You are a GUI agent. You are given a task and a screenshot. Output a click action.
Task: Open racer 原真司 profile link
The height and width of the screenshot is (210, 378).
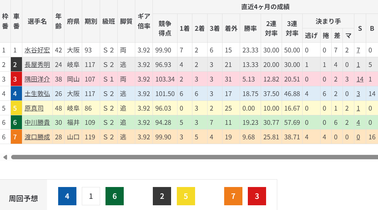(34, 109)
